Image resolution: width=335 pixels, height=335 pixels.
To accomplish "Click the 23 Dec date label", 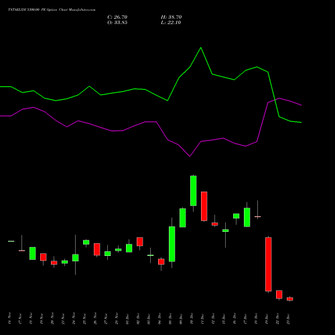I will 288,318.
